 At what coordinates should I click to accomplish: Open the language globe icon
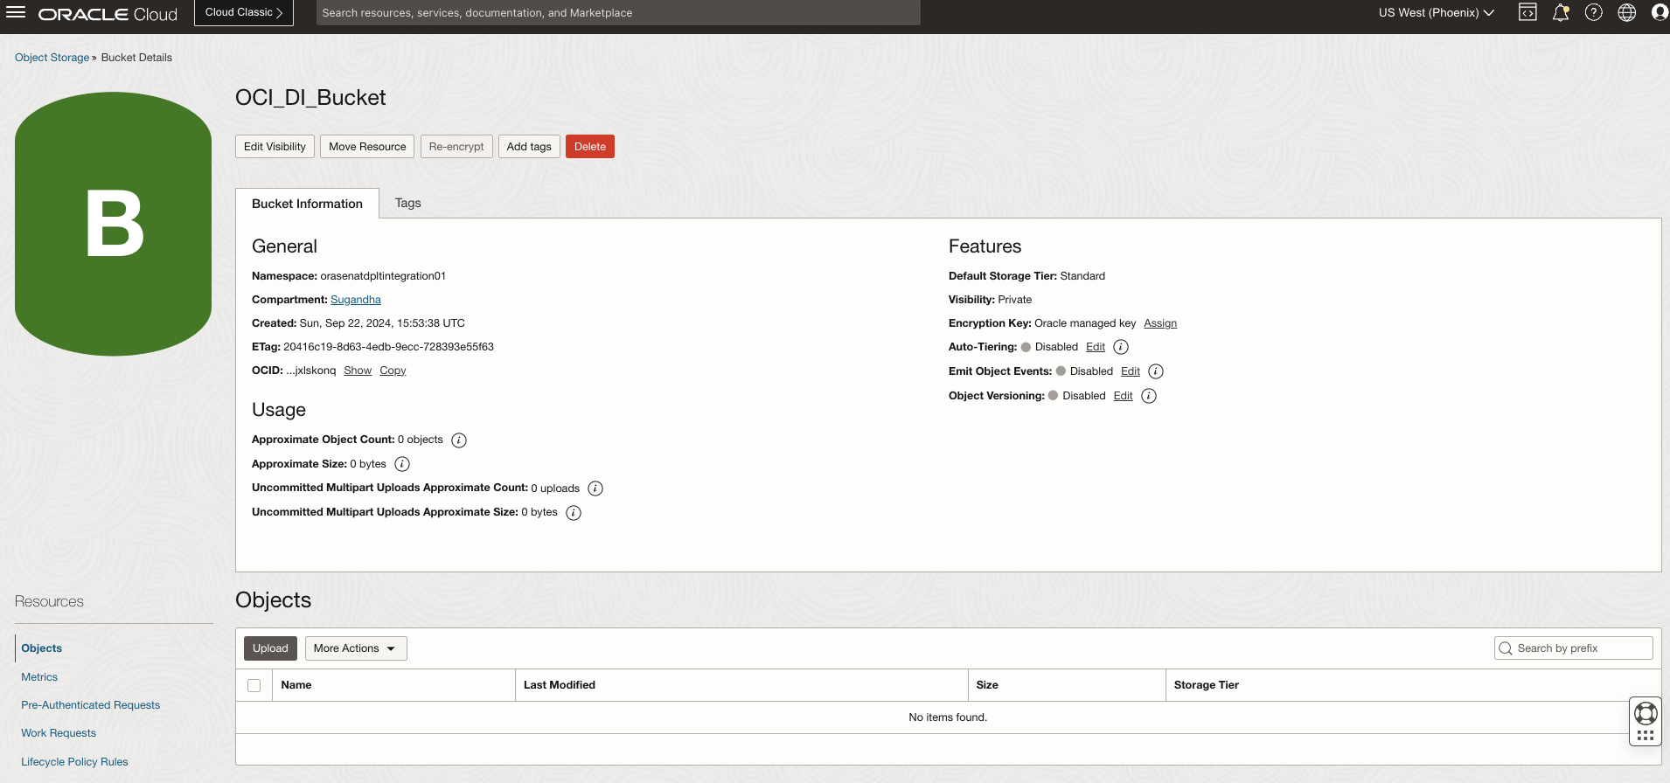tap(1627, 12)
